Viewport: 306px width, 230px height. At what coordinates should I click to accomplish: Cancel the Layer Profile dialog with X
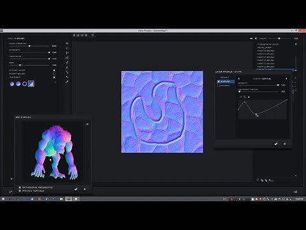point(285,144)
